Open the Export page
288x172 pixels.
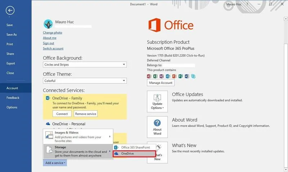(x=11, y=63)
